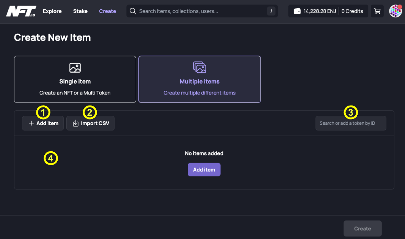Open the shopping cart

pyautogui.click(x=377, y=11)
